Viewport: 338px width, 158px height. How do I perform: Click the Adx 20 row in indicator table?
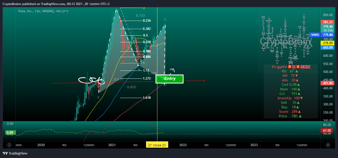click(290, 80)
